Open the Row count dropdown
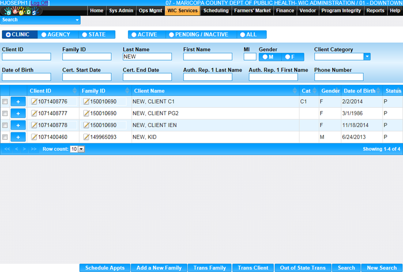403x272 pixels. (x=78, y=149)
